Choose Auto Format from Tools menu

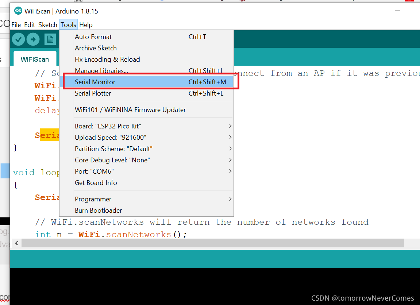(147, 37)
